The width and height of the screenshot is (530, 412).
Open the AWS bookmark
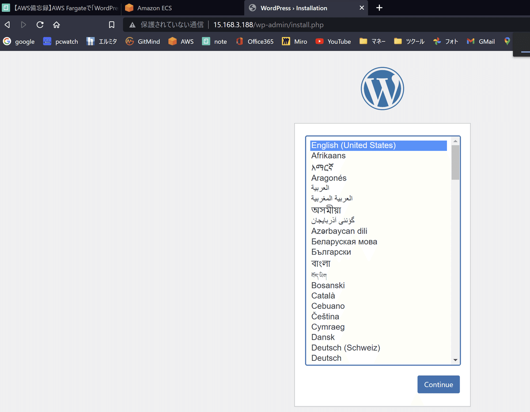(x=181, y=41)
